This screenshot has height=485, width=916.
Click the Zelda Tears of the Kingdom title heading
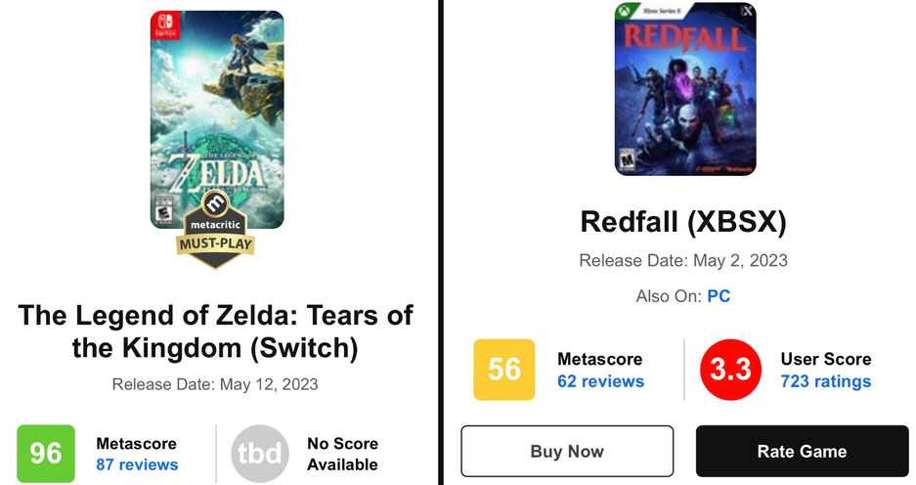pyautogui.click(x=216, y=331)
